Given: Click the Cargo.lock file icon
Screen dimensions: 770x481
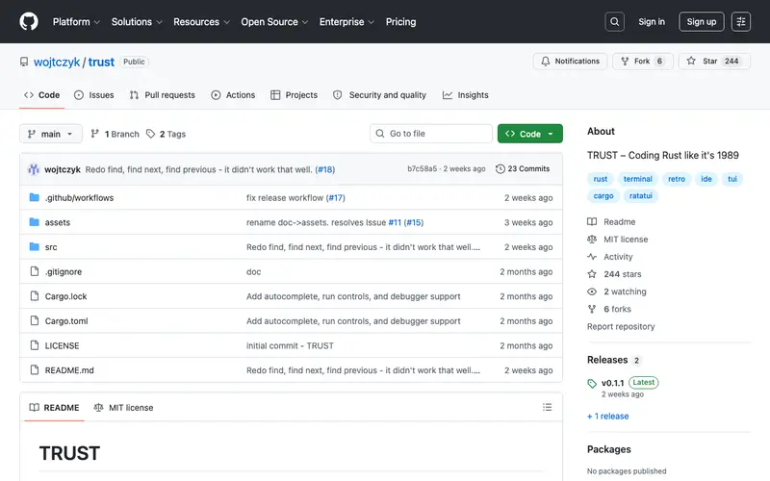Looking at the screenshot, I should 34,296.
